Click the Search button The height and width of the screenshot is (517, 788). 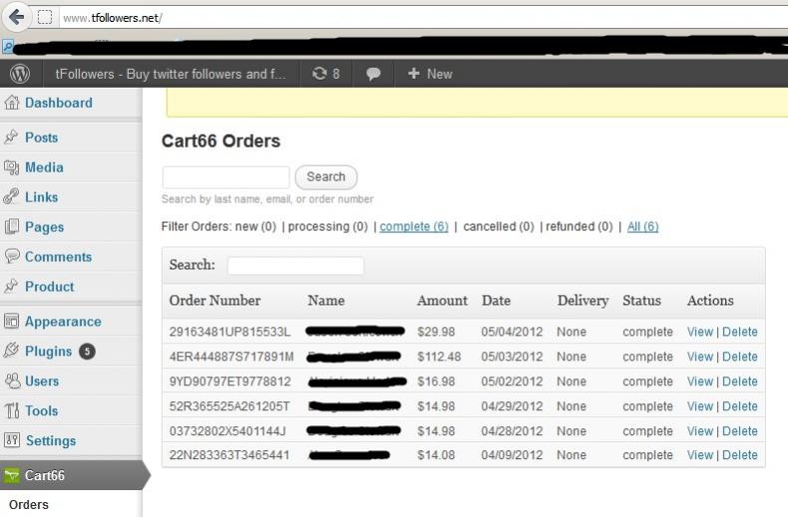[326, 176]
